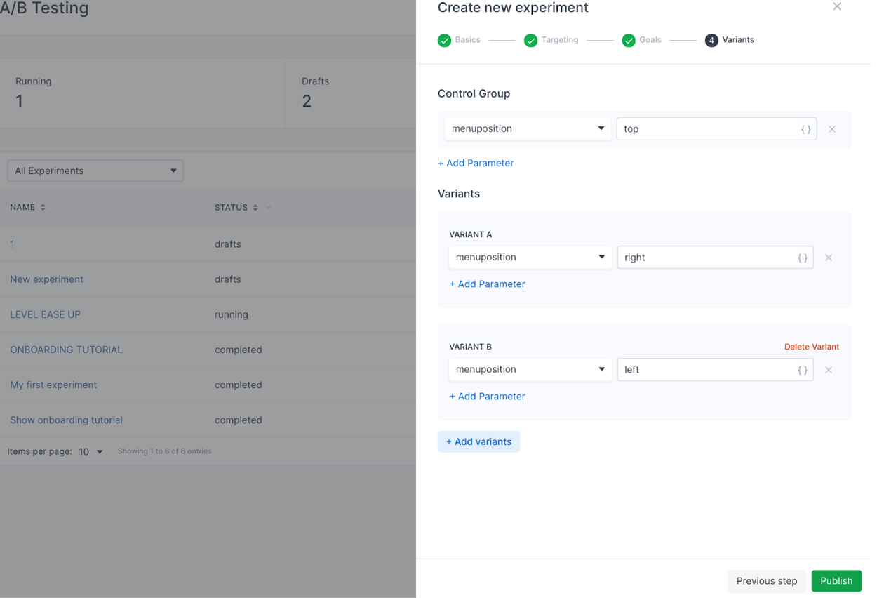Add Parameter to Variant A

pos(487,284)
